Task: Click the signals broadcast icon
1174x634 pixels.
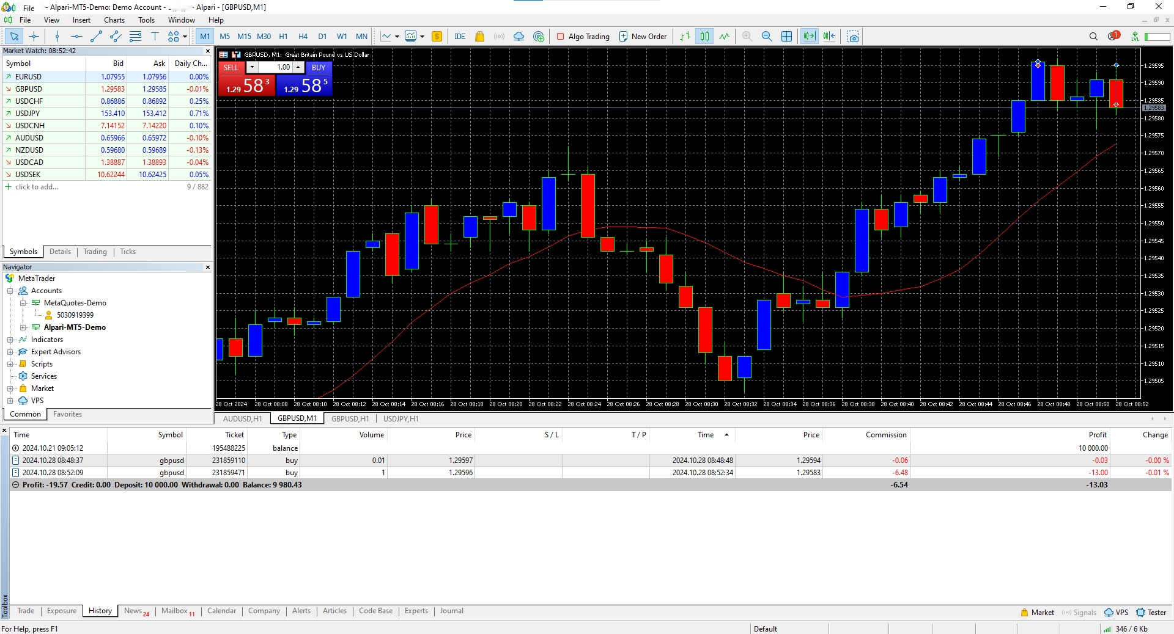Action: [x=500, y=37]
